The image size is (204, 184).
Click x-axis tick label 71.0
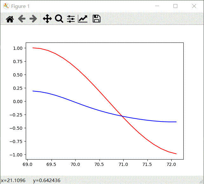(123, 164)
